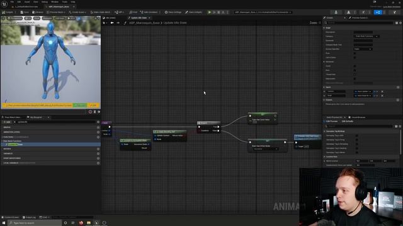Add a new function with FUNCTIONS plus icon
The image size is (403, 226).
(98, 137)
